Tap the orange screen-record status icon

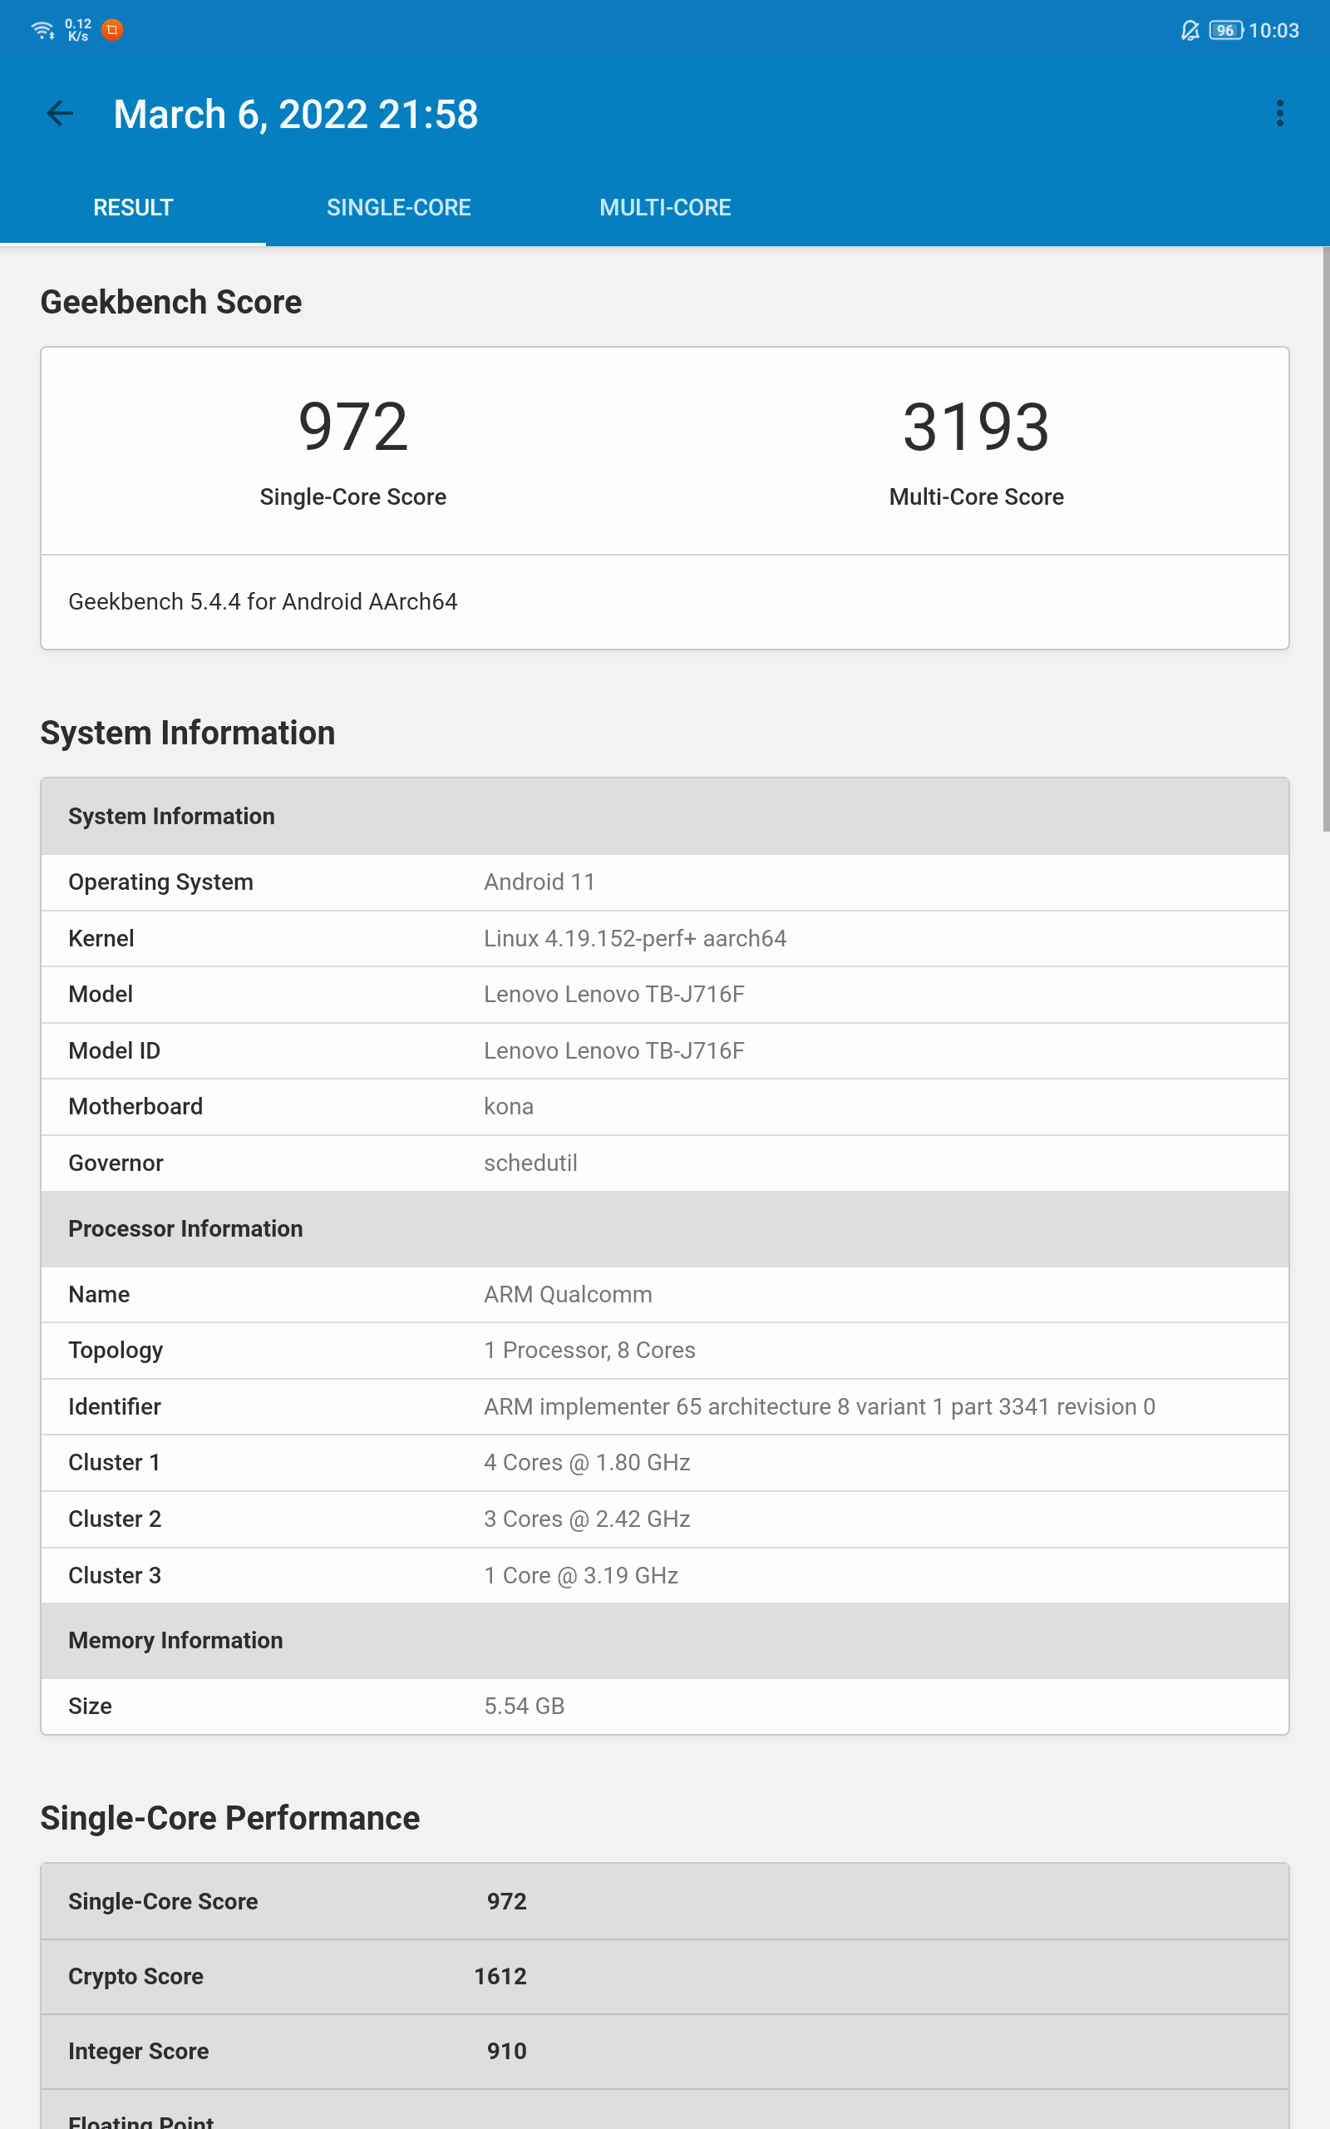112,30
